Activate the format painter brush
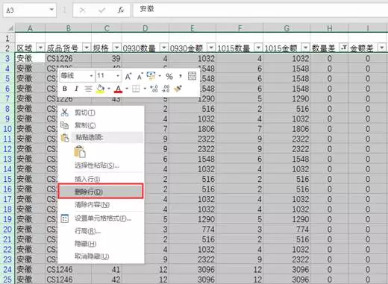Image resolution: width=388 pixels, height=284 pixels. tap(178, 89)
